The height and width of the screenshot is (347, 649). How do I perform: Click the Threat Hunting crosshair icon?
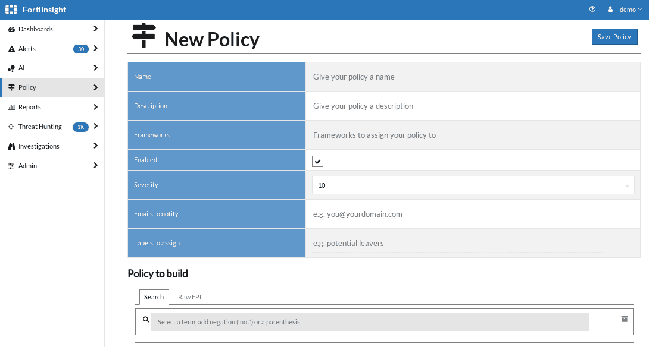pyautogui.click(x=11, y=127)
